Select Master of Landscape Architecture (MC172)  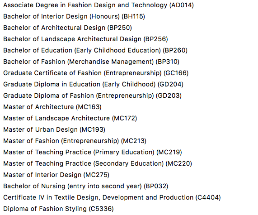click(x=70, y=119)
